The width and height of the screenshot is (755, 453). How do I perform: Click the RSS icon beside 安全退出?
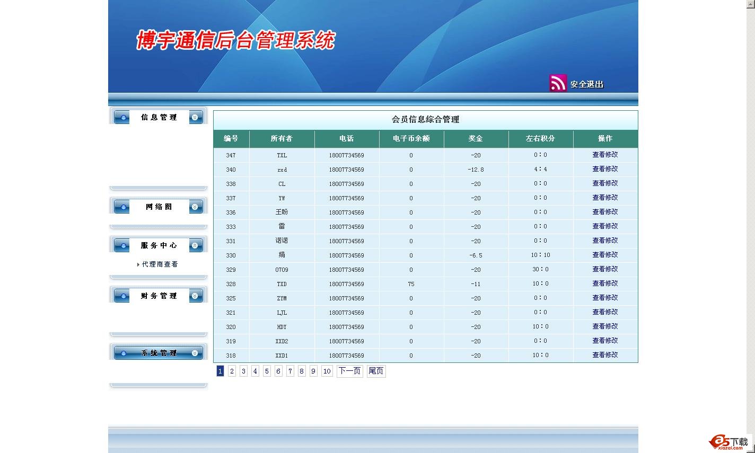click(558, 83)
